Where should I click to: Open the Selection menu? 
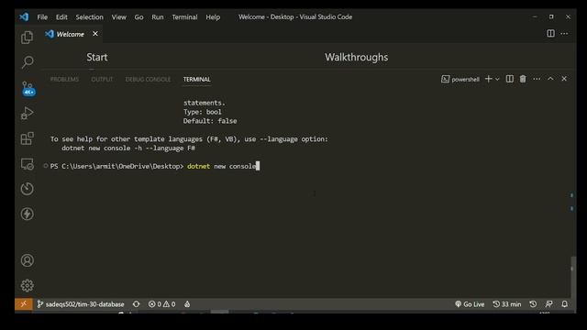89,17
